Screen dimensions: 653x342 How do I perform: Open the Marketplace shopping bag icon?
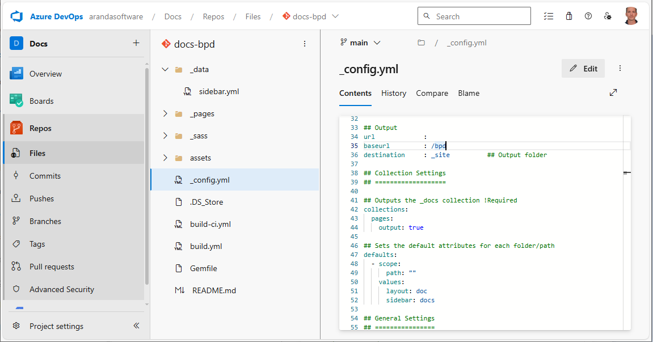point(568,16)
